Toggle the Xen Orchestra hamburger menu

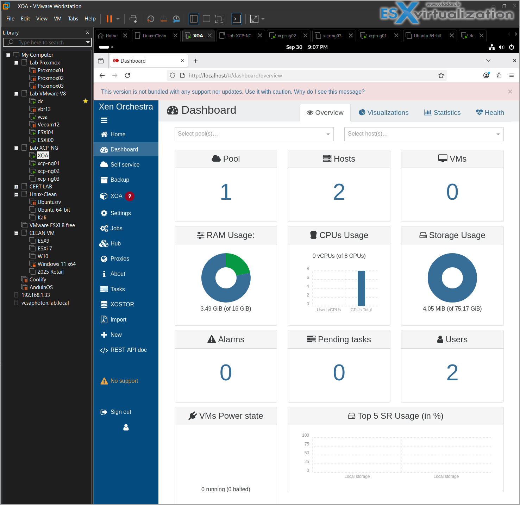click(x=104, y=120)
